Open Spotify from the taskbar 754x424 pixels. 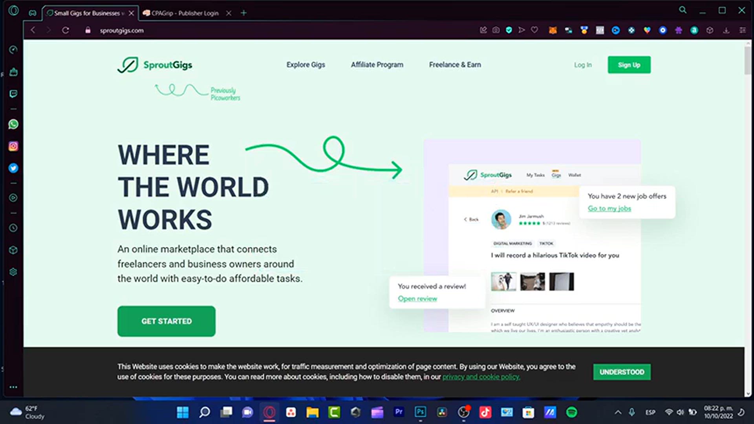pos(571,412)
